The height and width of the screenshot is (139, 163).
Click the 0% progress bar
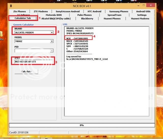point(81,125)
